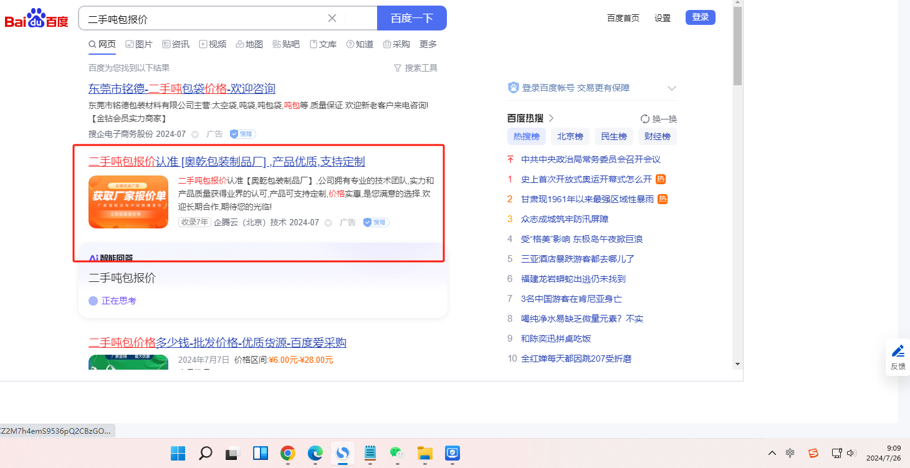Click the 换一换 refresh icon in hot search
The width and height of the screenshot is (910, 468).
645,119
